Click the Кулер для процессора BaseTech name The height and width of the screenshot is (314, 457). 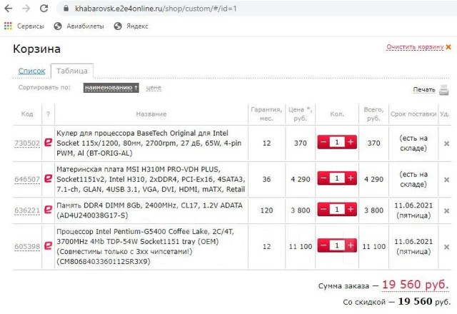[x=149, y=143]
